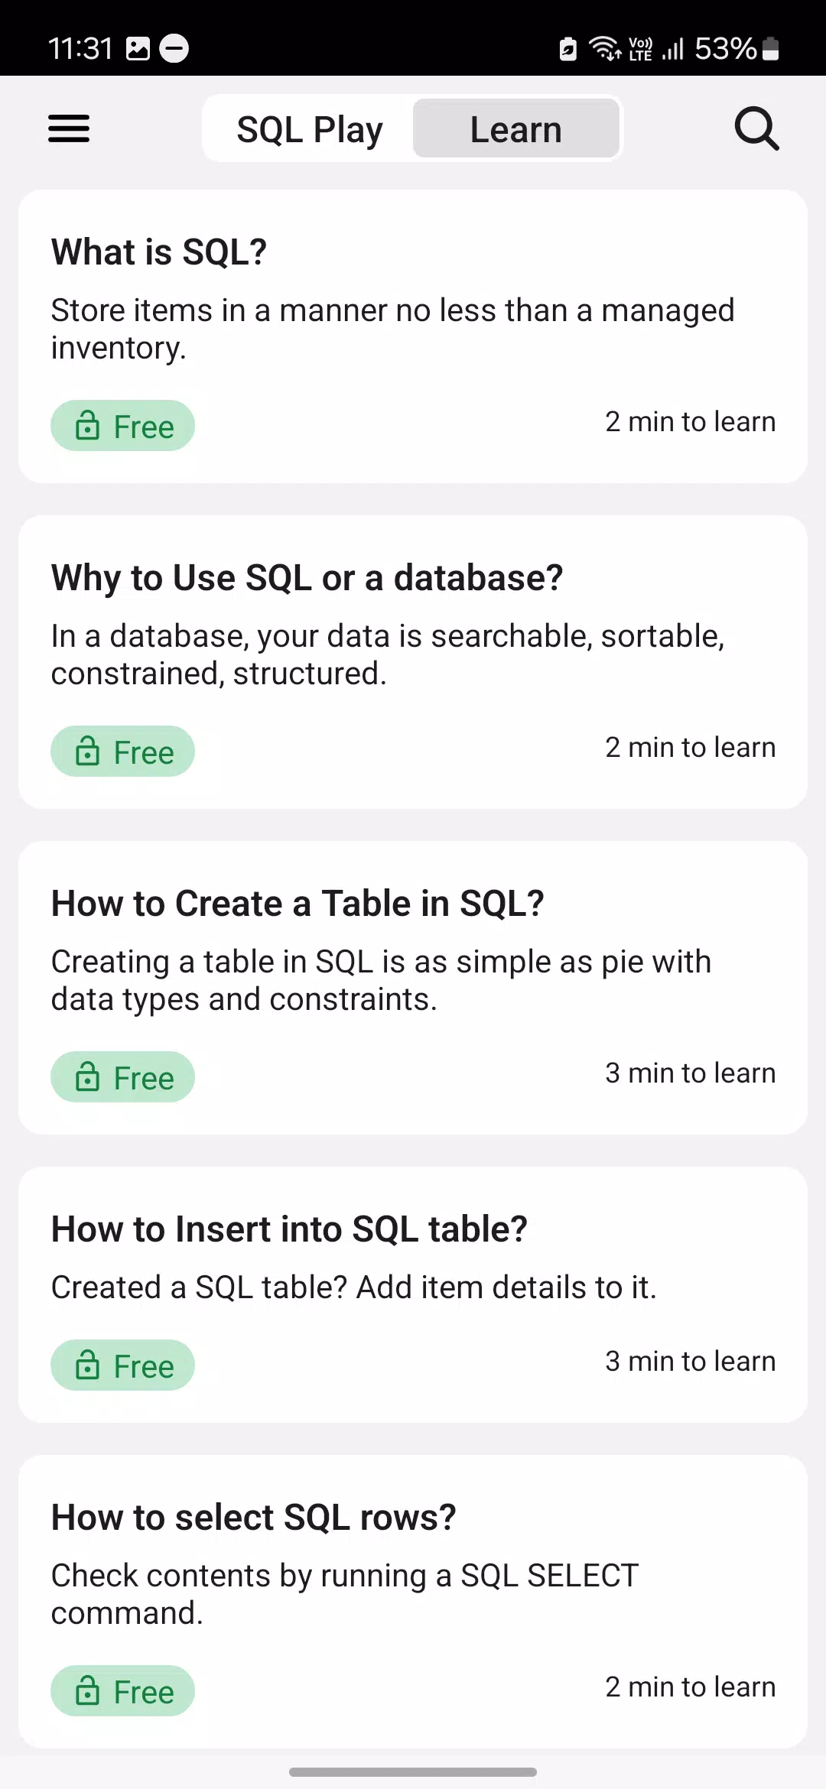826x1789 pixels.
Task: Select the Learn tab
Action: (516, 129)
